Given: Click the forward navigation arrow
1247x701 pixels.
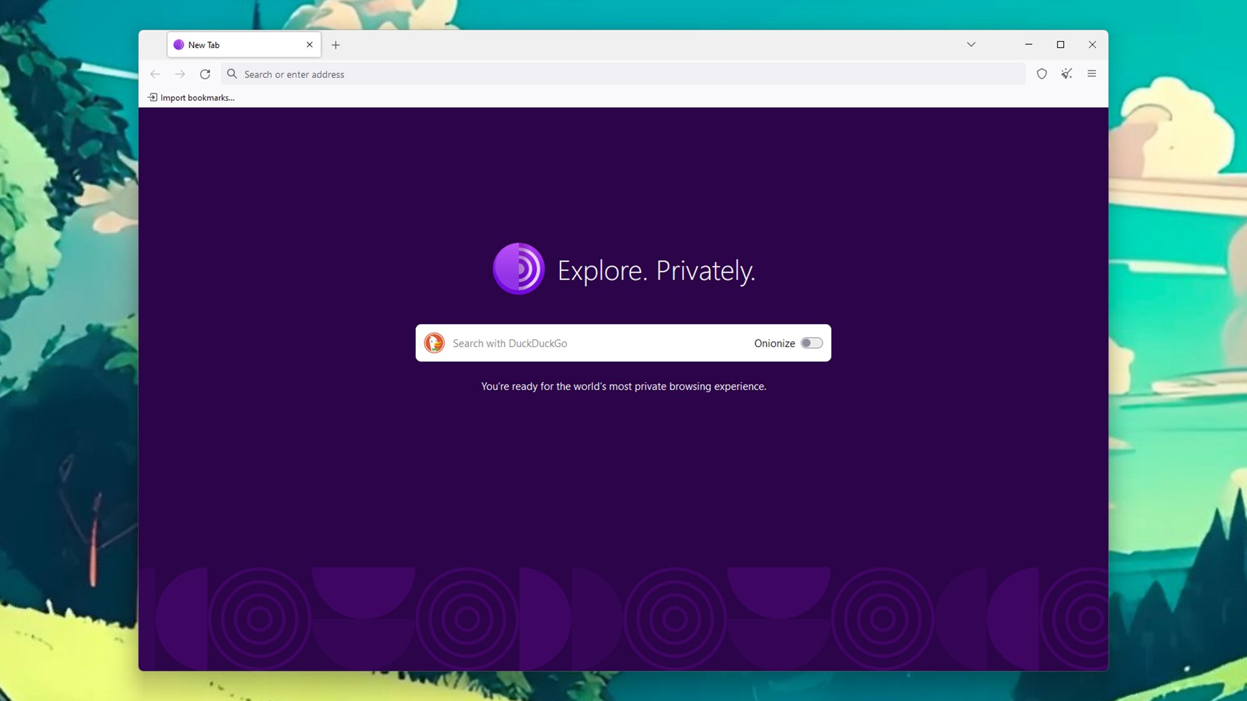Looking at the screenshot, I should pyautogui.click(x=180, y=74).
